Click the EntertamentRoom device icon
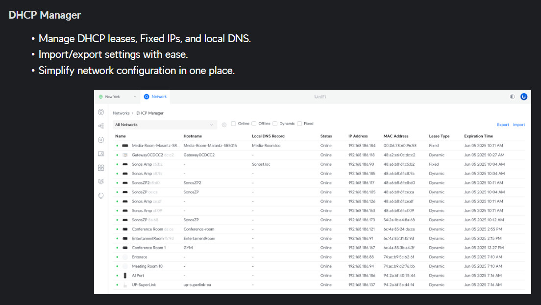The image size is (541, 305). pos(125,238)
